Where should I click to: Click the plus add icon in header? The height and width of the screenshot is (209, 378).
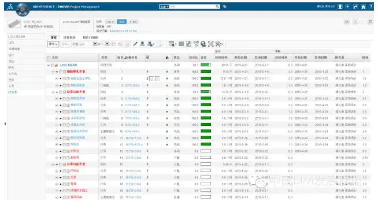click(348, 7)
